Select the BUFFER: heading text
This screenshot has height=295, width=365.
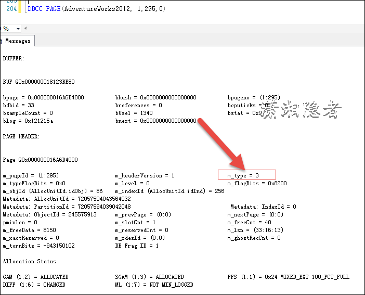pos(14,58)
